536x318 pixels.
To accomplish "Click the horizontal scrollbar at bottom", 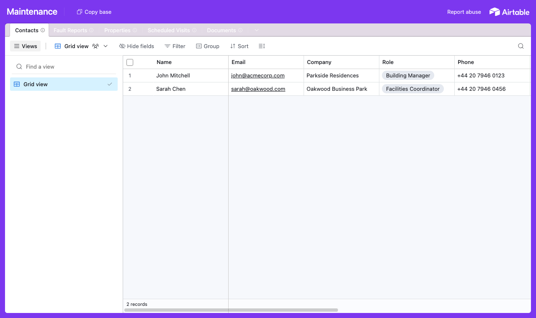I will (x=231, y=310).
